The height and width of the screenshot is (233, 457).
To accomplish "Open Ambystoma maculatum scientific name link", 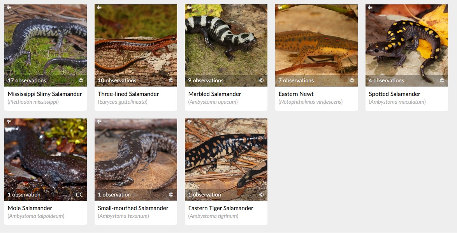I will [x=397, y=102].
